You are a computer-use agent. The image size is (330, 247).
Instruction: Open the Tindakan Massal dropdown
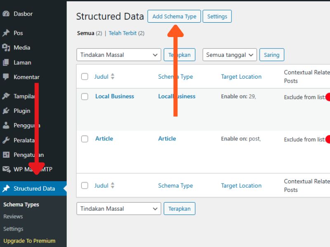coord(118,54)
